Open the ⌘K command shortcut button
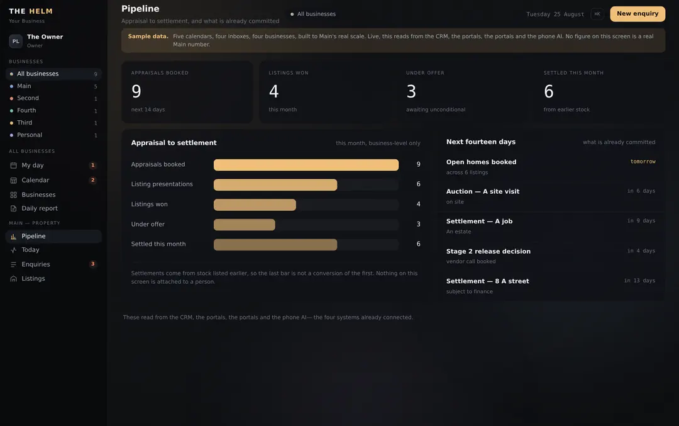The width and height of the screenshot is (679, 426). (x=597, y=14)
